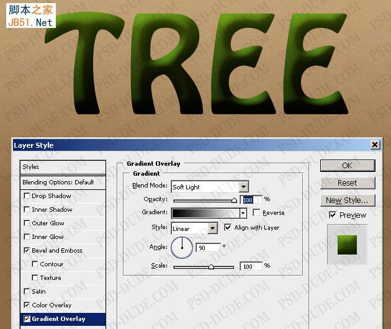Viewport: 391px width, 329px height.
Task: Click the Reset button
Action: [x=348, y=183]
